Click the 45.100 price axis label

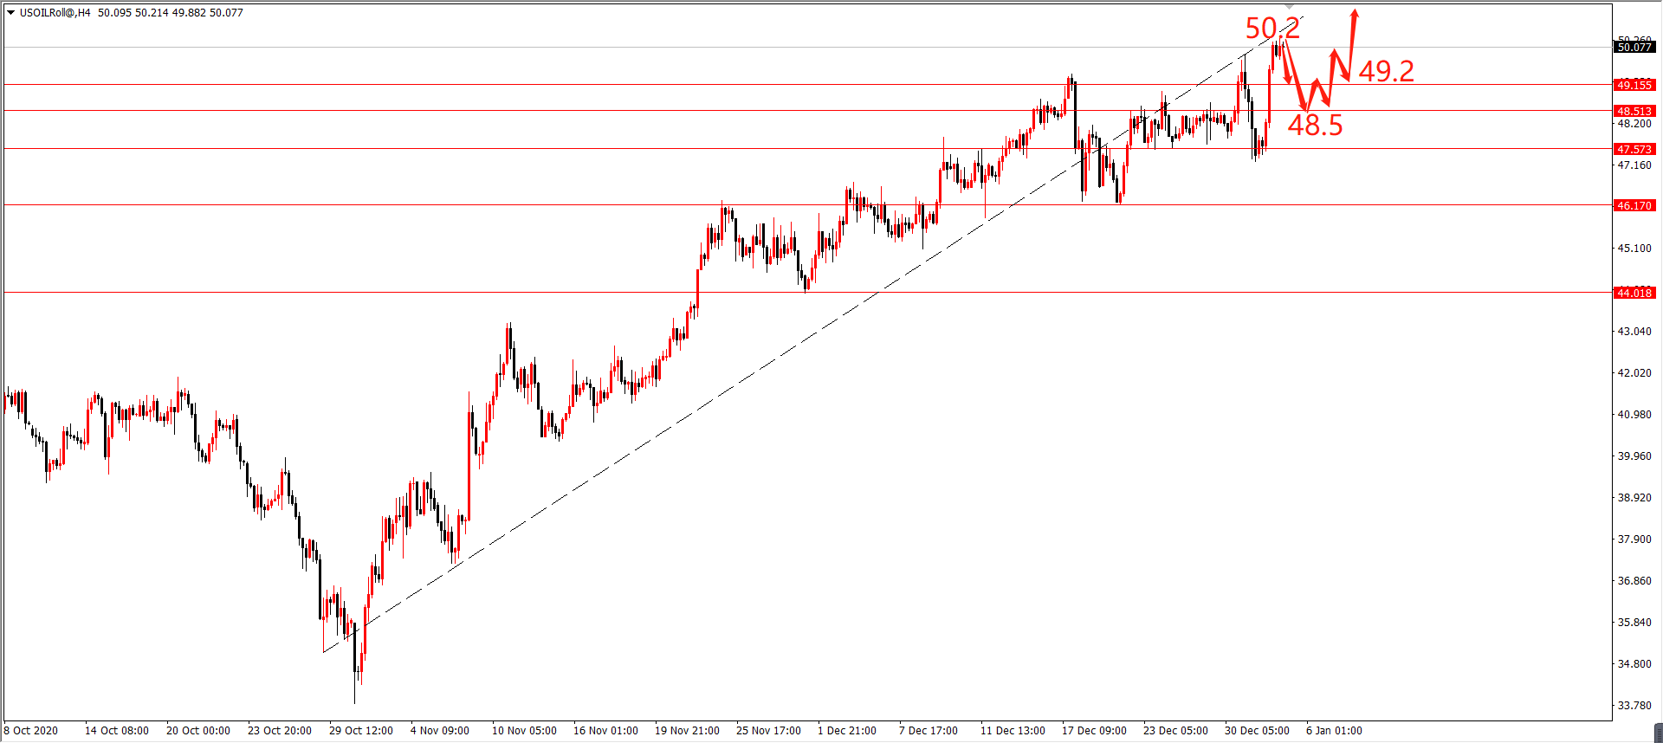click(x=1634, y=248)
